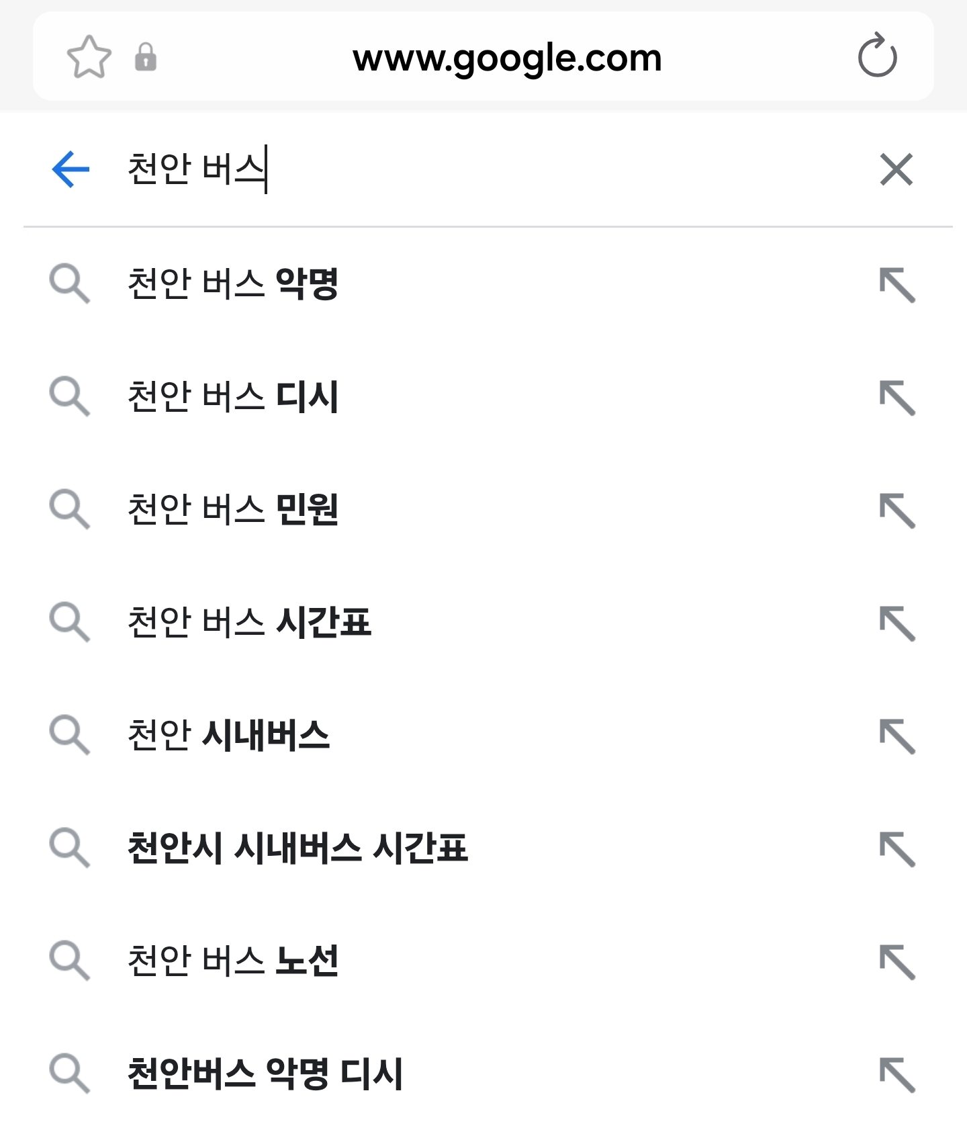967x1138 pixels.
Task: Pick the 천안 시내버스 suggestion
Action: (x=228, y=736)
